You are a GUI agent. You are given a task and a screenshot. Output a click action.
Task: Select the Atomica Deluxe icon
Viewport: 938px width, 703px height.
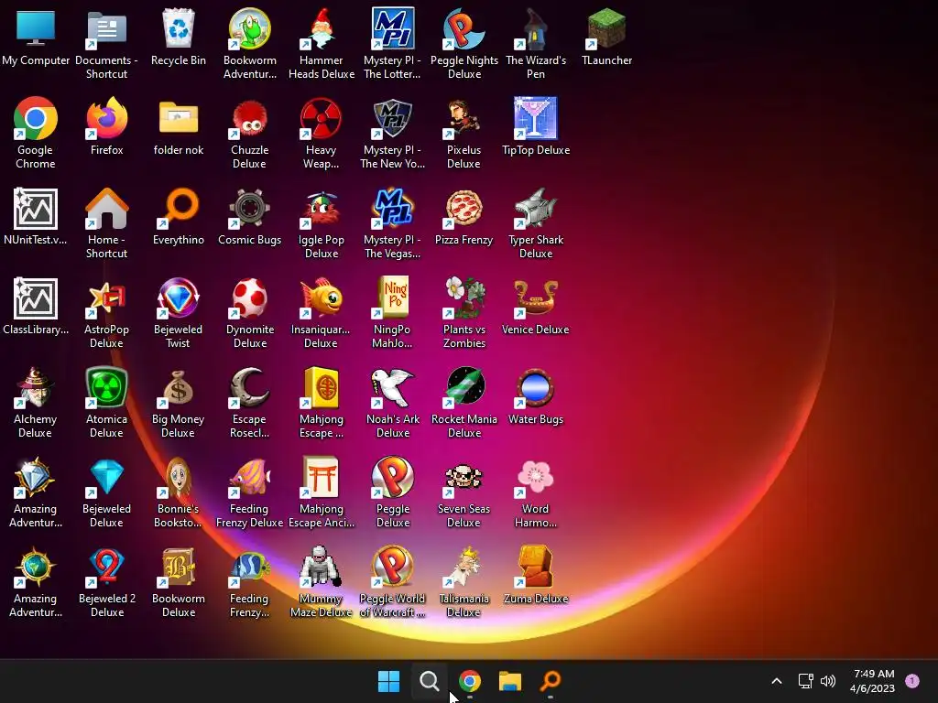(x=106, y=387)
